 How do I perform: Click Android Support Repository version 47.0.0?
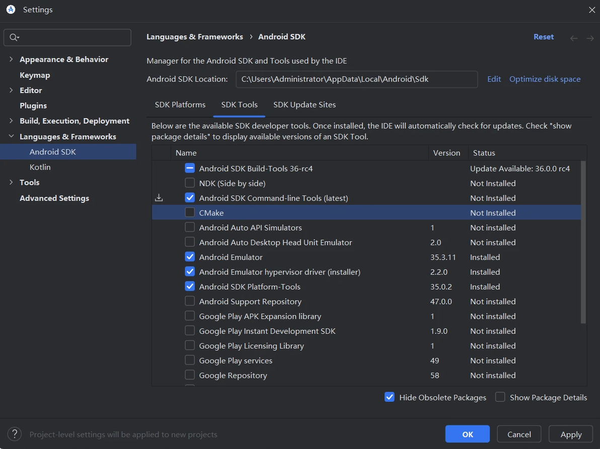point(441,301)
